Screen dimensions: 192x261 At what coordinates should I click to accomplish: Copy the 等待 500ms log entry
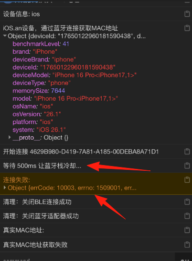[x=187, y=166]
